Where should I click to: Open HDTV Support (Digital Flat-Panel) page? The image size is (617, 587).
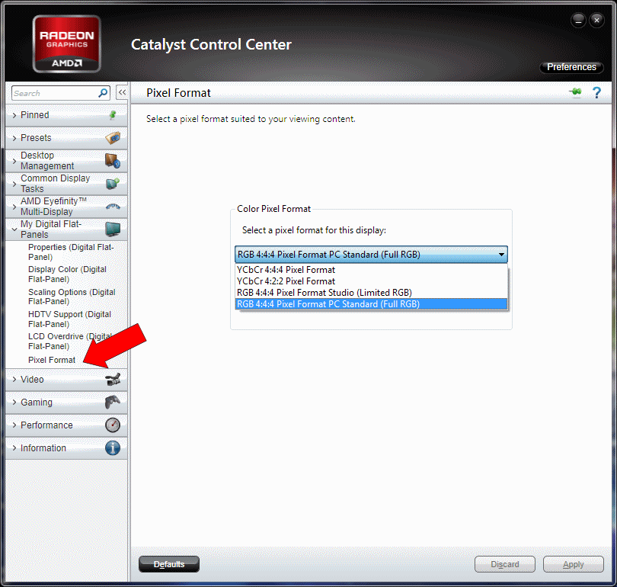pyautogui.click(x=69, y=319)
